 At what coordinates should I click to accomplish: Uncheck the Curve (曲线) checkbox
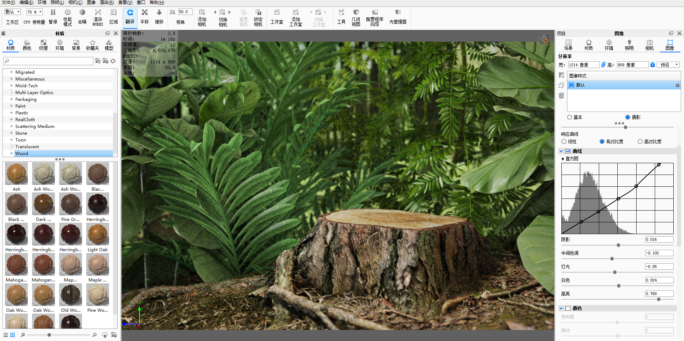coord(568,151)
